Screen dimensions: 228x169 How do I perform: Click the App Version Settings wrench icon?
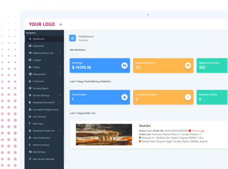[30, 159]
